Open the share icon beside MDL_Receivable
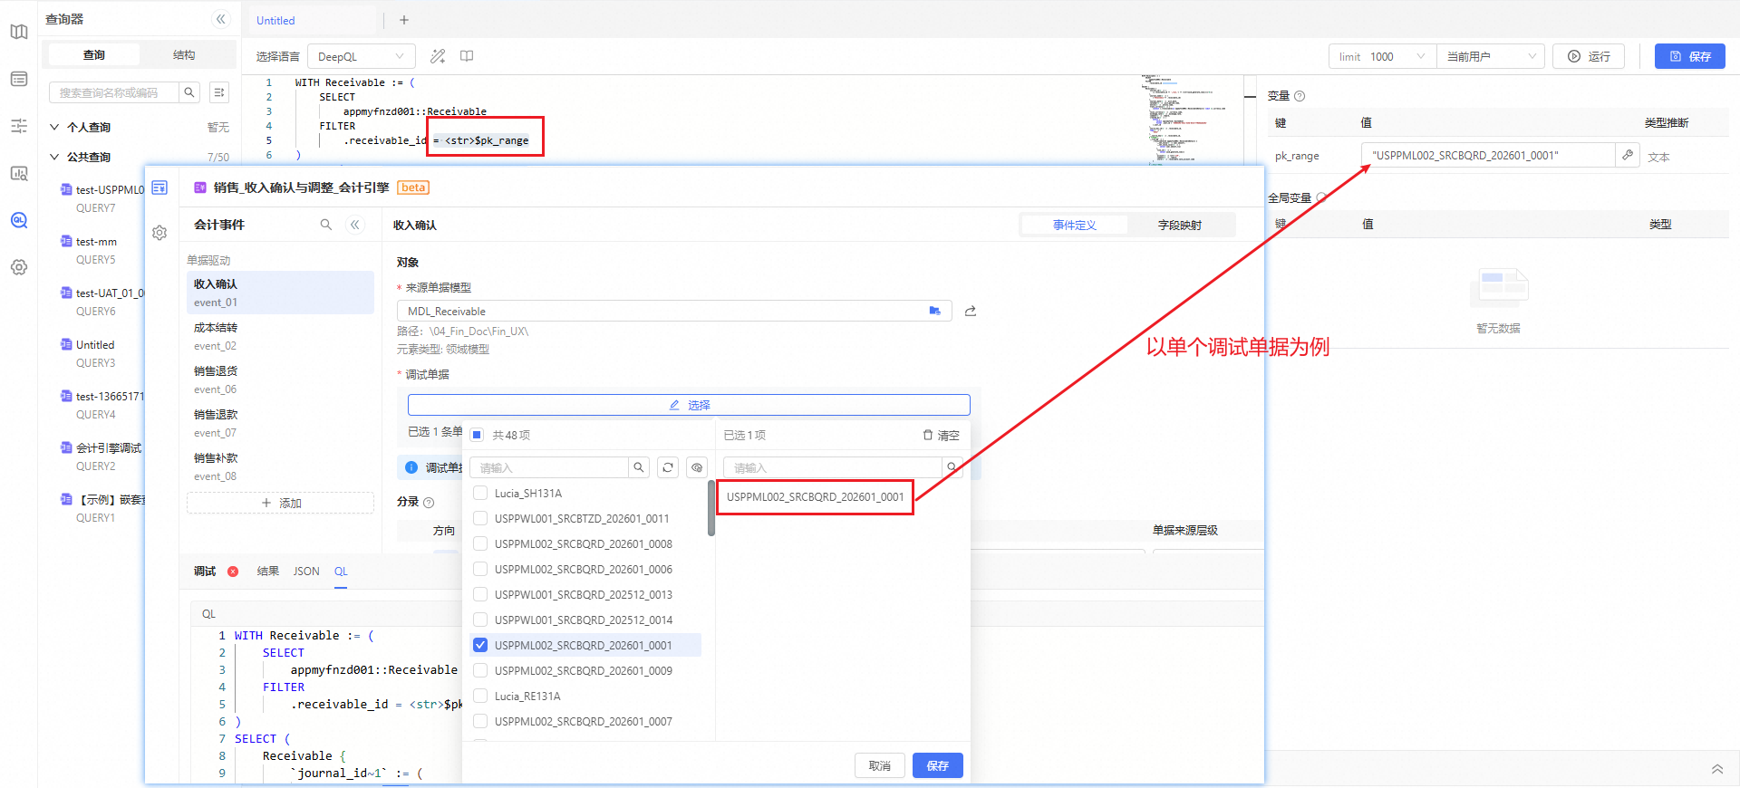Screen dimensions: 1740x788 [x=971, y=312]
